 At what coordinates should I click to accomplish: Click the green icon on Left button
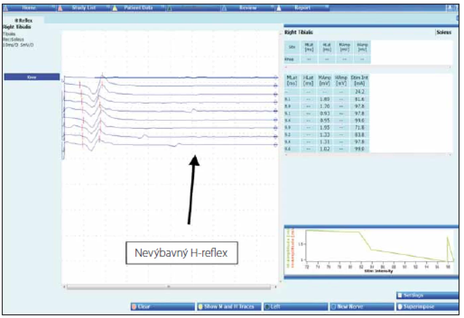267,307
